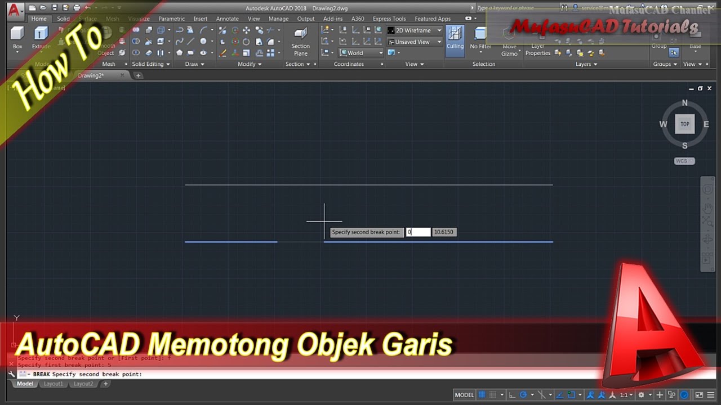This screenshot has width=721, height=405.
Task: Expand the Layers panel
Action: coord(586,64)
